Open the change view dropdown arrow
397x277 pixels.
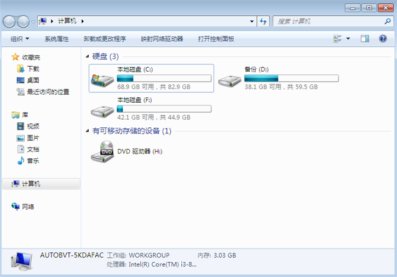click(348, 39)
